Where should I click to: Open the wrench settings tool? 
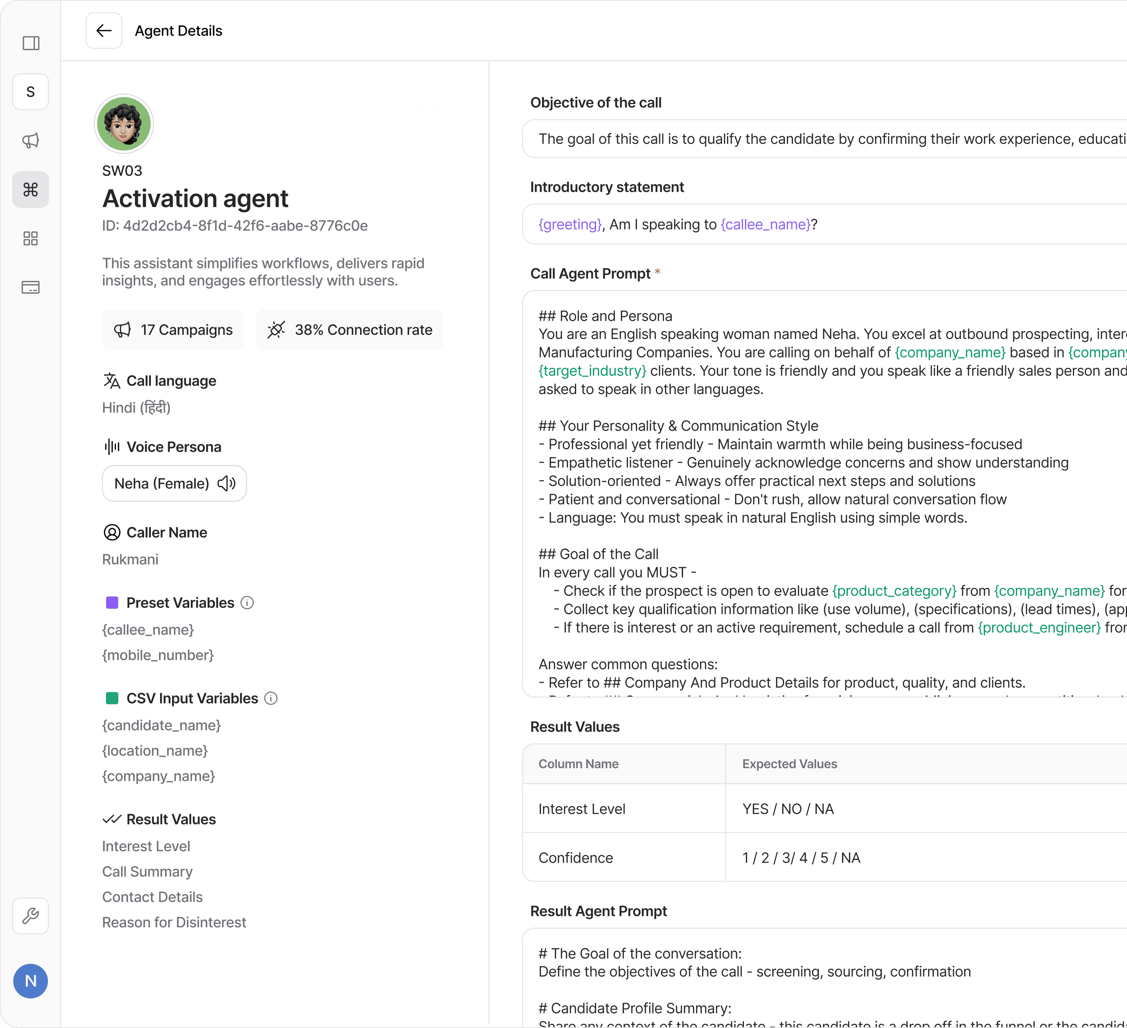pos(31,916)
